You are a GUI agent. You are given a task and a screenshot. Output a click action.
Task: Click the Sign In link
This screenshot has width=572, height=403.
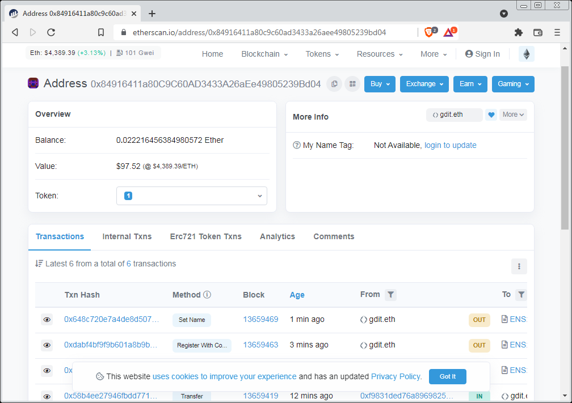coord(482,54)
